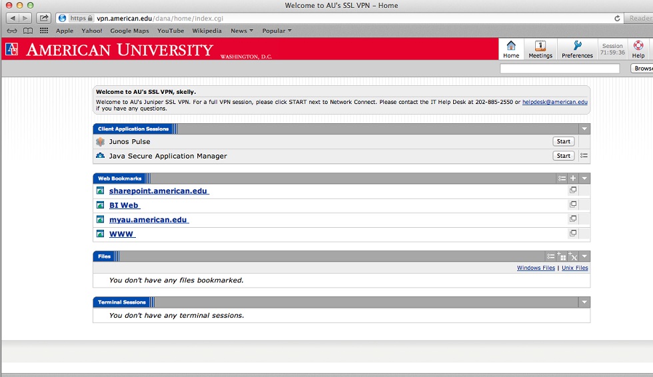The width and height of the screenshot is (653, 377).
Task: Open Yahoo! bookmark in favorites bar
Action: pos(92,31)
